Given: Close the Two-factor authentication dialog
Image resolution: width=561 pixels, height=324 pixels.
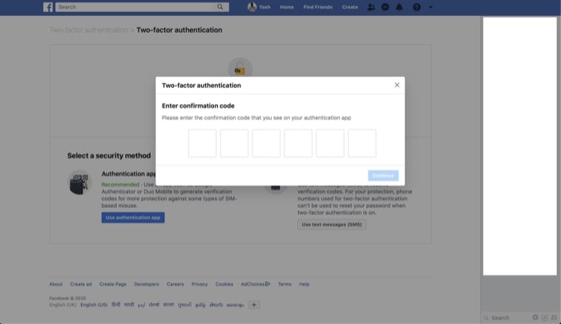Looking at the screenshot, I should 397,85.
